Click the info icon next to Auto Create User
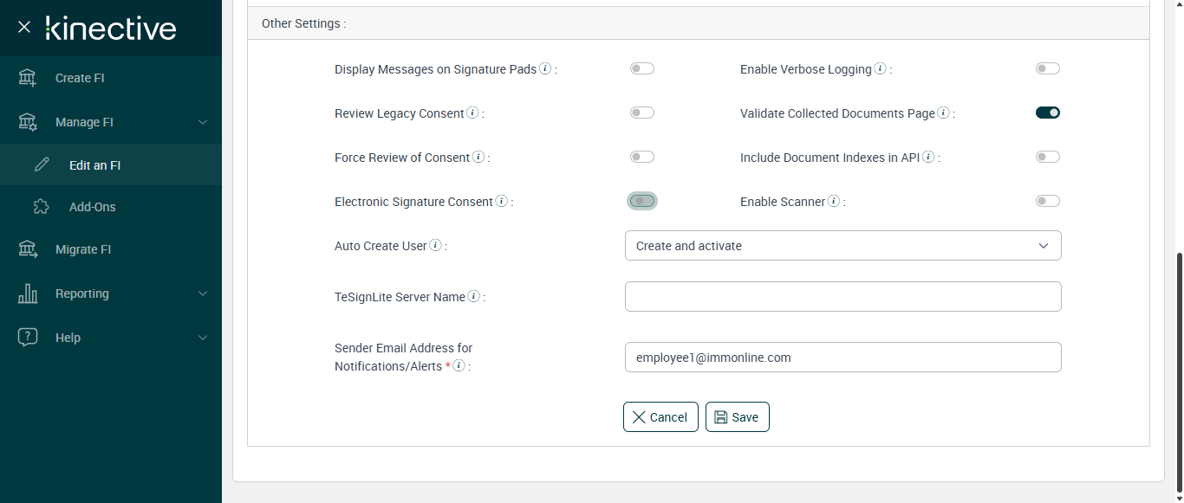This screenshot has height=503, width=1184. coord(435,245)
